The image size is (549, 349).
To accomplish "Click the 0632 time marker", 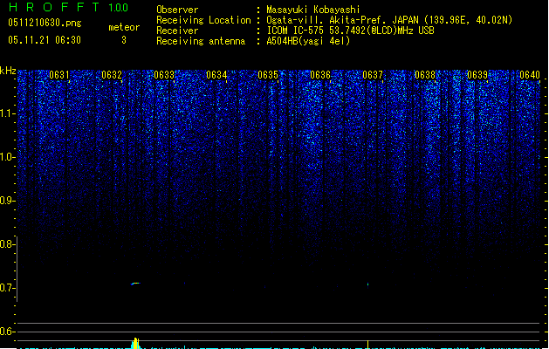I will coord(112,75).
